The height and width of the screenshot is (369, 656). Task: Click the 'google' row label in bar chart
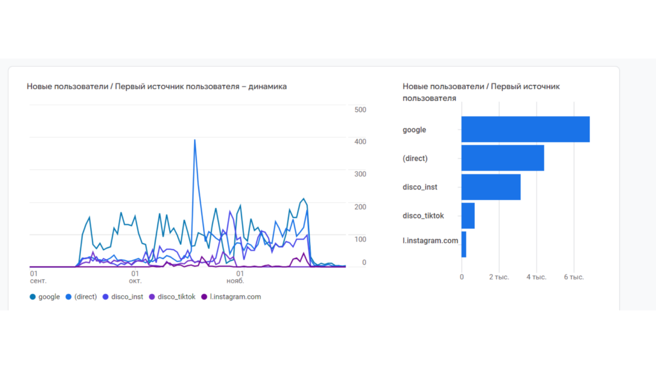point(414,130)
